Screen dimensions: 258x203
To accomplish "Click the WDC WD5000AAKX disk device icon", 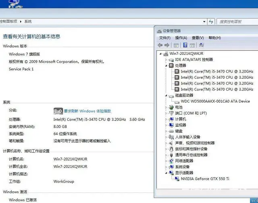I will coord(177,102).
